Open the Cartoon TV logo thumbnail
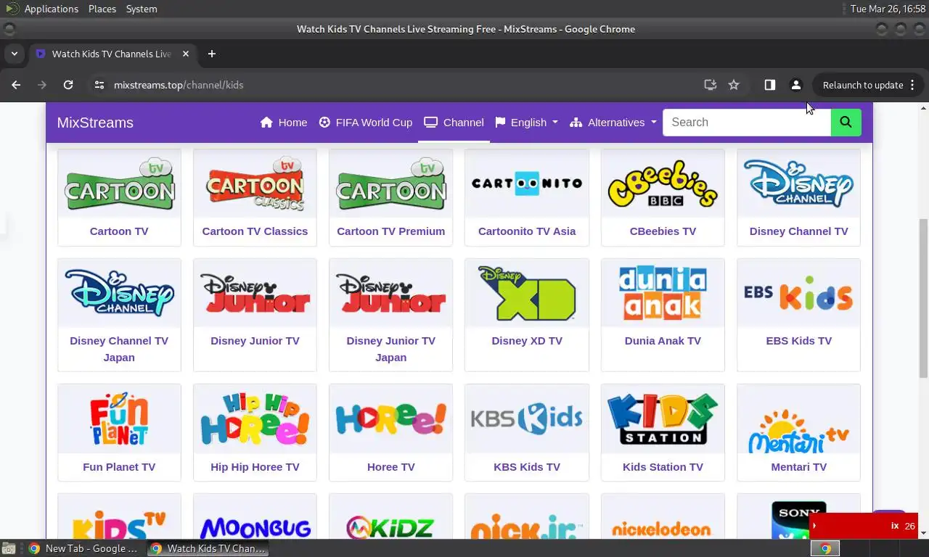Screen dimensions: 929x557 click(x=119, y=184)
